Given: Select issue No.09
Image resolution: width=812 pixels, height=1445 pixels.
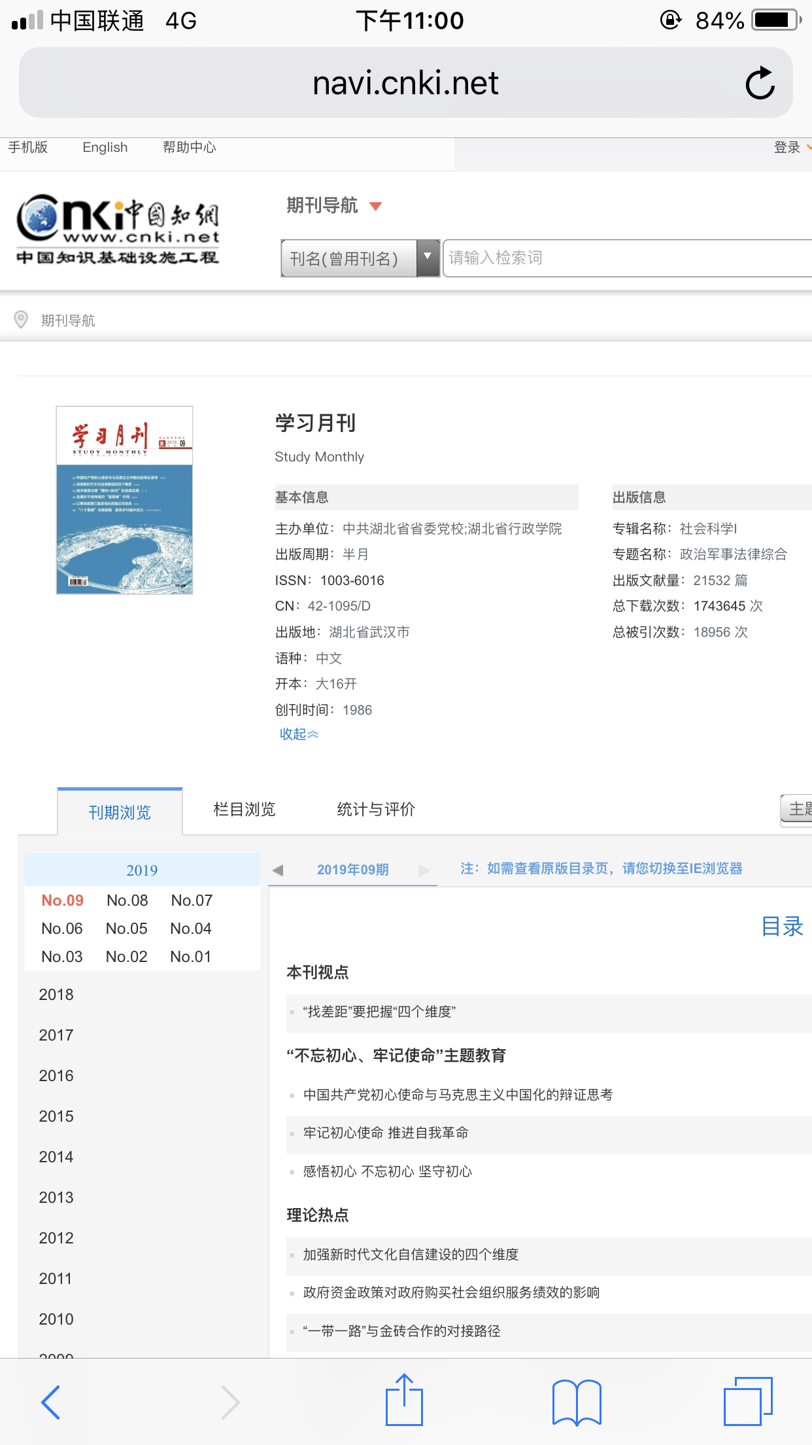Looking at the screenshot, I should point(62,901).
